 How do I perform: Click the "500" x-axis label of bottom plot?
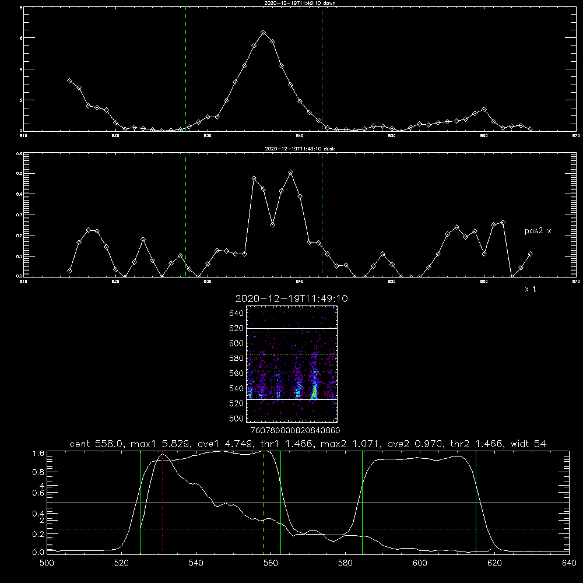47,563
